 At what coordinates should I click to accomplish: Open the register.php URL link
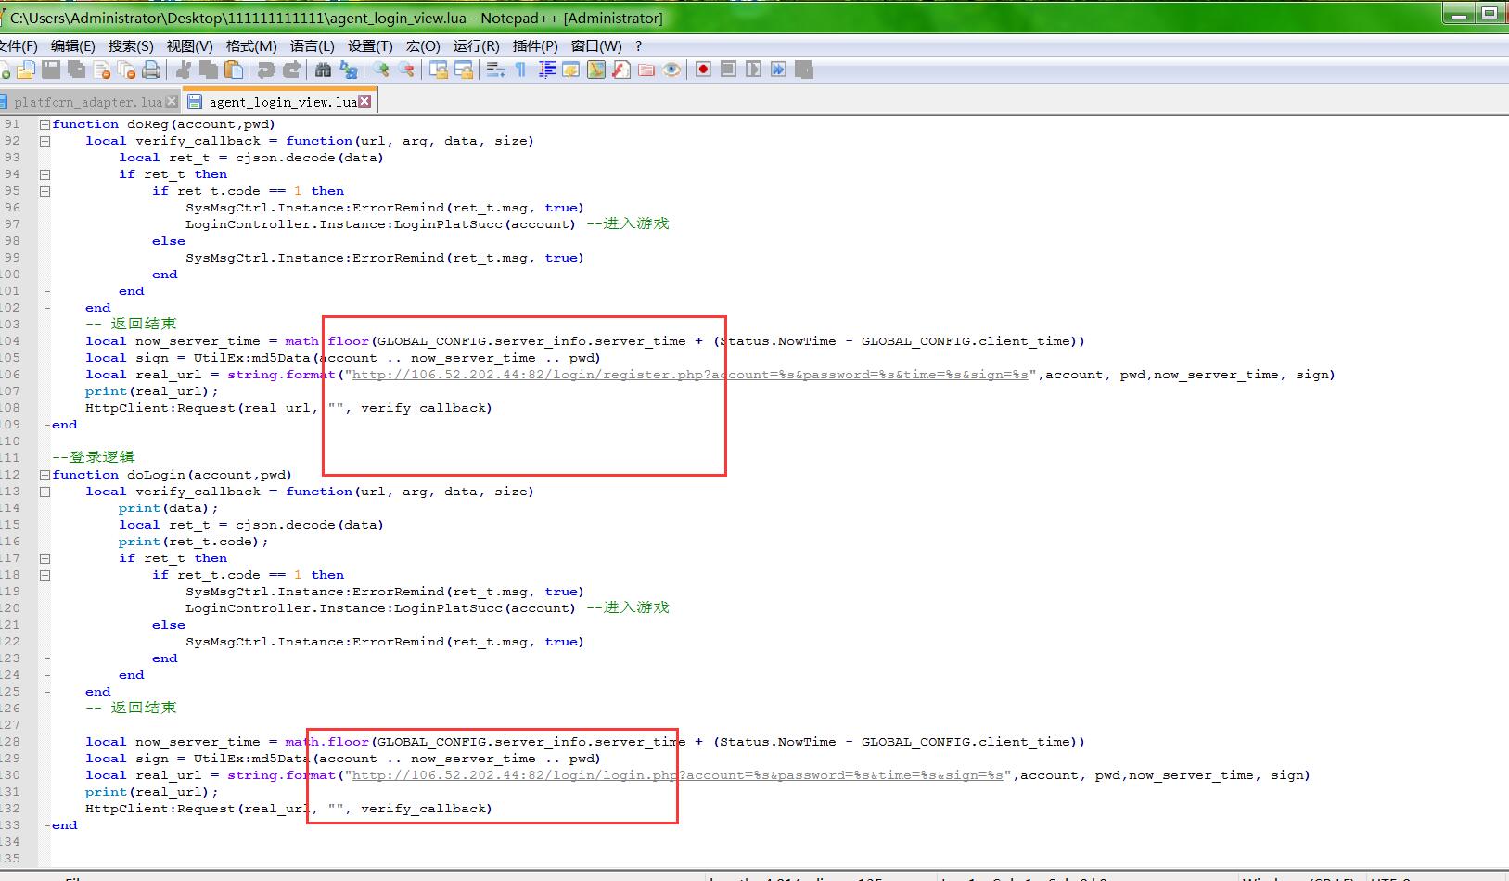(690, 375)
